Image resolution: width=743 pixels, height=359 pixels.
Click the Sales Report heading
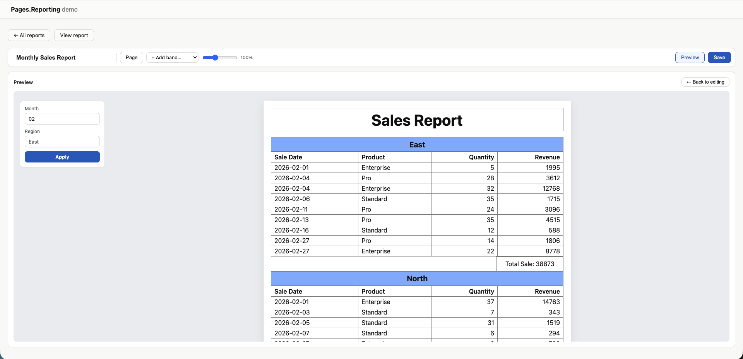(417, 120)
